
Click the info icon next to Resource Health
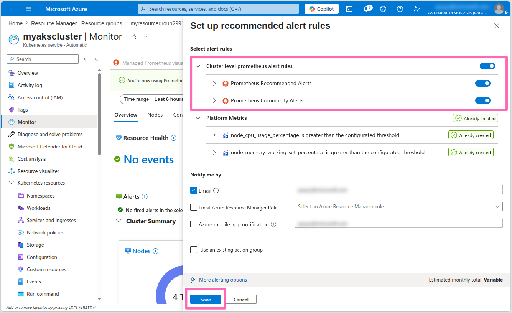click(x=174, y=138)
